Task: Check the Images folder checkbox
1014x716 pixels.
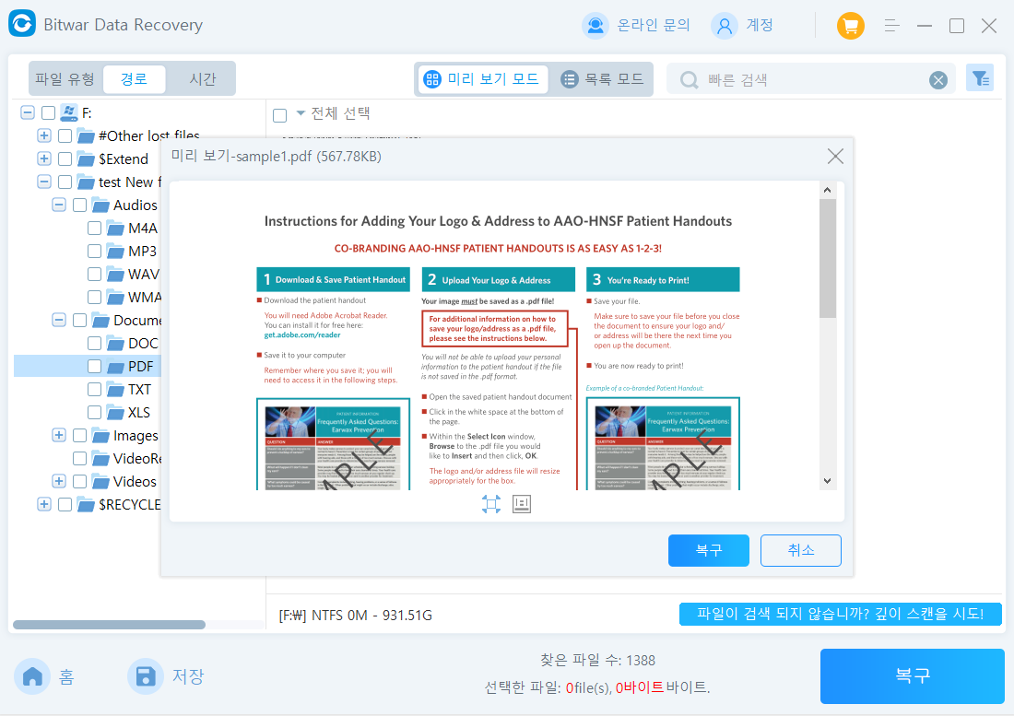Action: (x=79, y=436)
